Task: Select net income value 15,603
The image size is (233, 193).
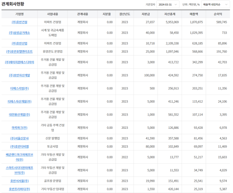Action: click(223, 157)
